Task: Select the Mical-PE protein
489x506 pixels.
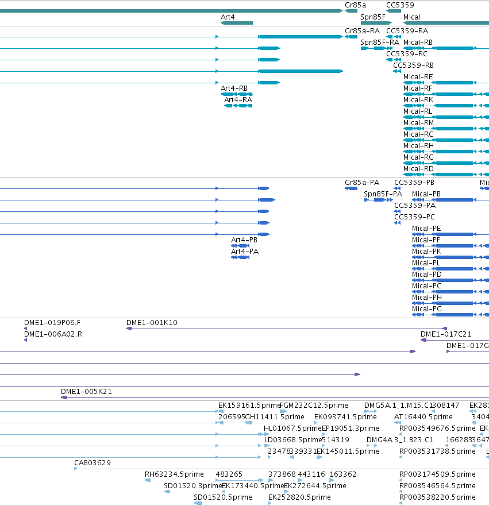Action: click(451, 234)
